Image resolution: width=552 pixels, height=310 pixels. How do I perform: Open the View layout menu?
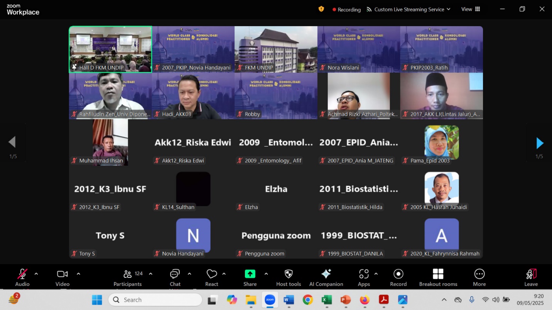[x=471, y=9]
